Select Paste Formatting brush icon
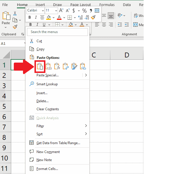 pos(74,66)
